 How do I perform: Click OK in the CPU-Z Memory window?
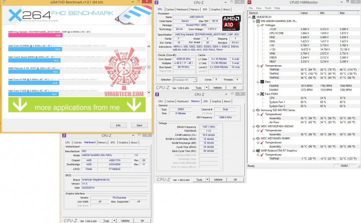(235, 179)
